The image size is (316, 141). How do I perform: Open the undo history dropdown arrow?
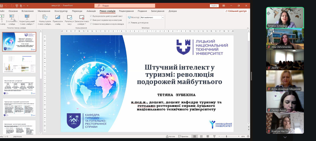(x=9, y=6)
